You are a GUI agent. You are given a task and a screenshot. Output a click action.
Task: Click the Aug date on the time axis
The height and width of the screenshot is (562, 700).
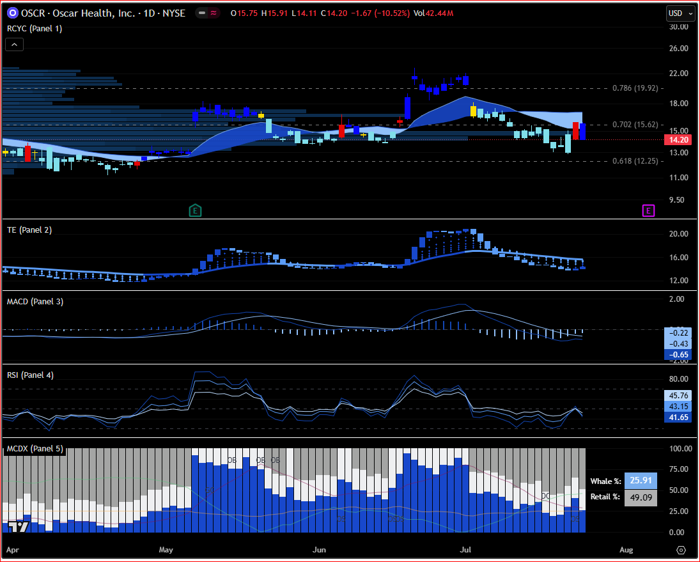tap(626, 550)
